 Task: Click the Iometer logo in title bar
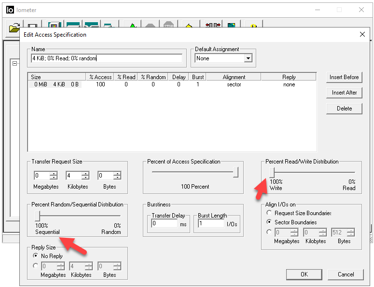tap(10, 10)
